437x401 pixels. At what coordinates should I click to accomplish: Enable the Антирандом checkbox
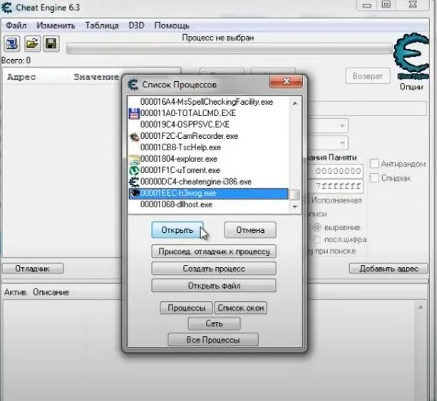coord(374,164)
